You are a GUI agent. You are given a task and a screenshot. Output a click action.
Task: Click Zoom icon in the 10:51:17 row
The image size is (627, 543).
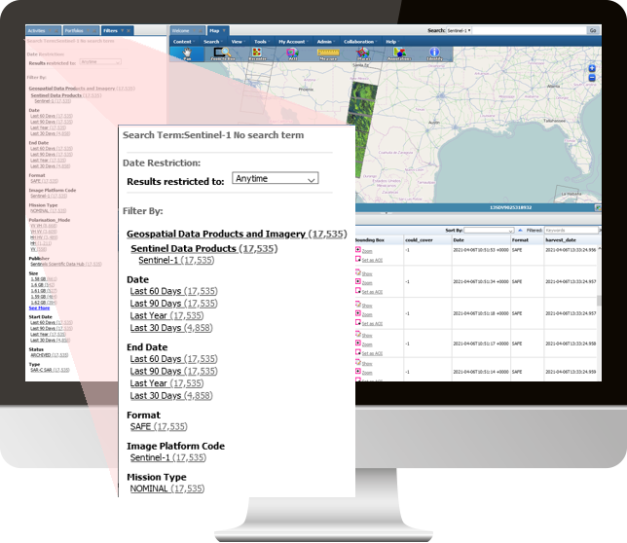[358, 344]
